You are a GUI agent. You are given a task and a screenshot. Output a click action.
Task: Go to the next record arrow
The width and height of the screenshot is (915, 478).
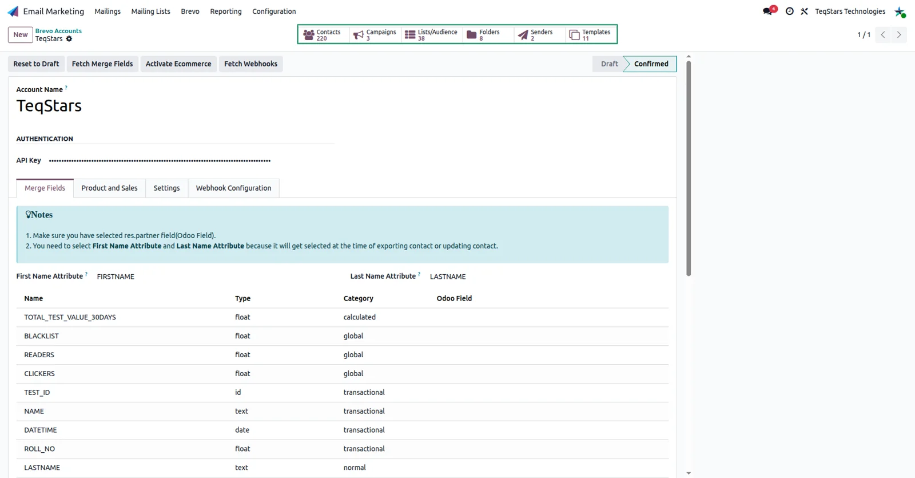tap(899, 35)
